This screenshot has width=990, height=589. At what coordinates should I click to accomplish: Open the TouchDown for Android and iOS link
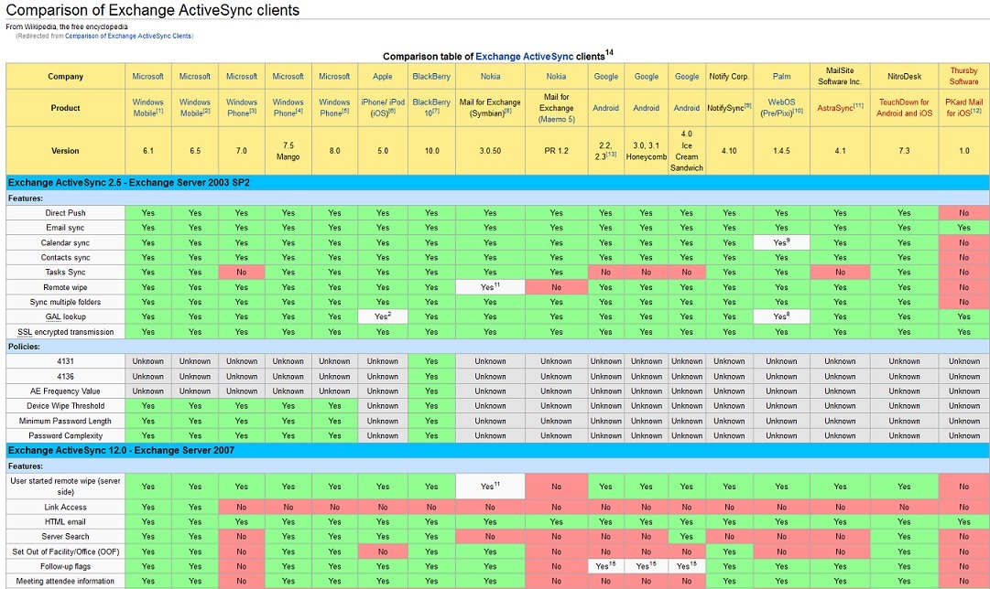click(904, 107)
